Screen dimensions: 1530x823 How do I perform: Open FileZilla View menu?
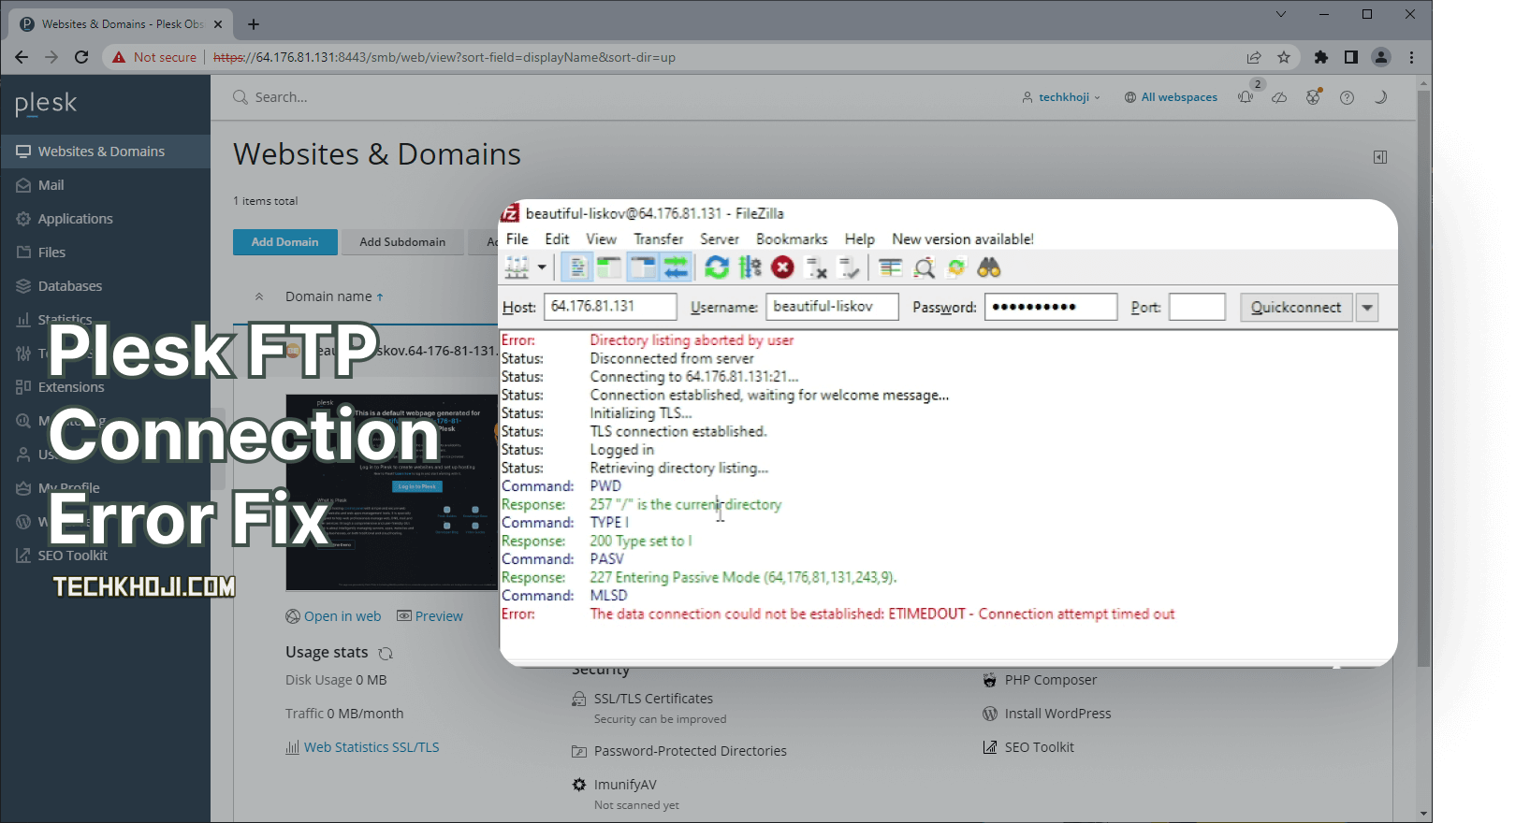602,239
